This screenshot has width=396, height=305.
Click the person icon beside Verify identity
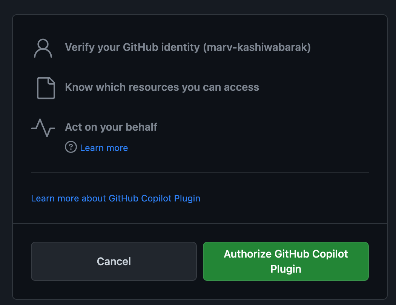pyautogui.click(x=43, y=48)
